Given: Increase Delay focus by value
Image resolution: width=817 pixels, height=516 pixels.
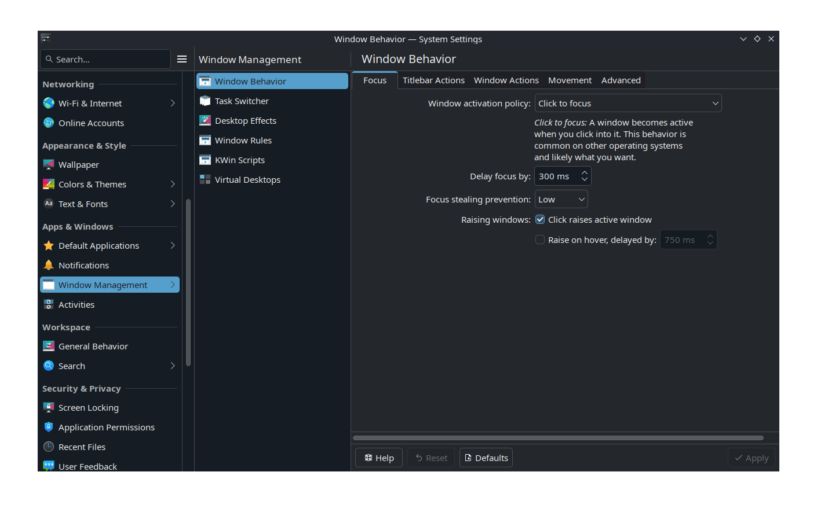Looking at the screenshot, I should (585, 173).
